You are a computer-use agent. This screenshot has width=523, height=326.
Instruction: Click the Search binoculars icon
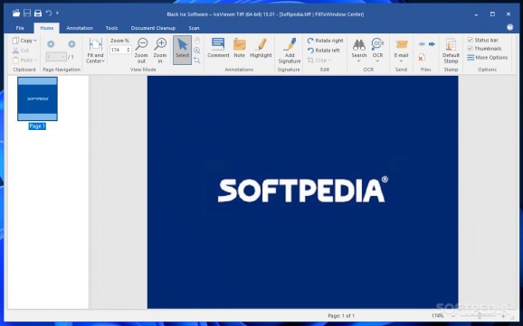(x=359, y=44)
